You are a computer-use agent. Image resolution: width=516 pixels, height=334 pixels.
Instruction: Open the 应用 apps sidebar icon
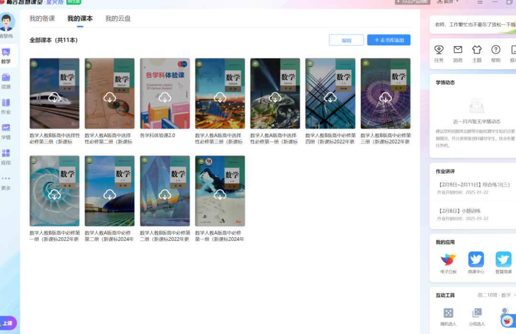pyautogui.click(x=6, y=156)
